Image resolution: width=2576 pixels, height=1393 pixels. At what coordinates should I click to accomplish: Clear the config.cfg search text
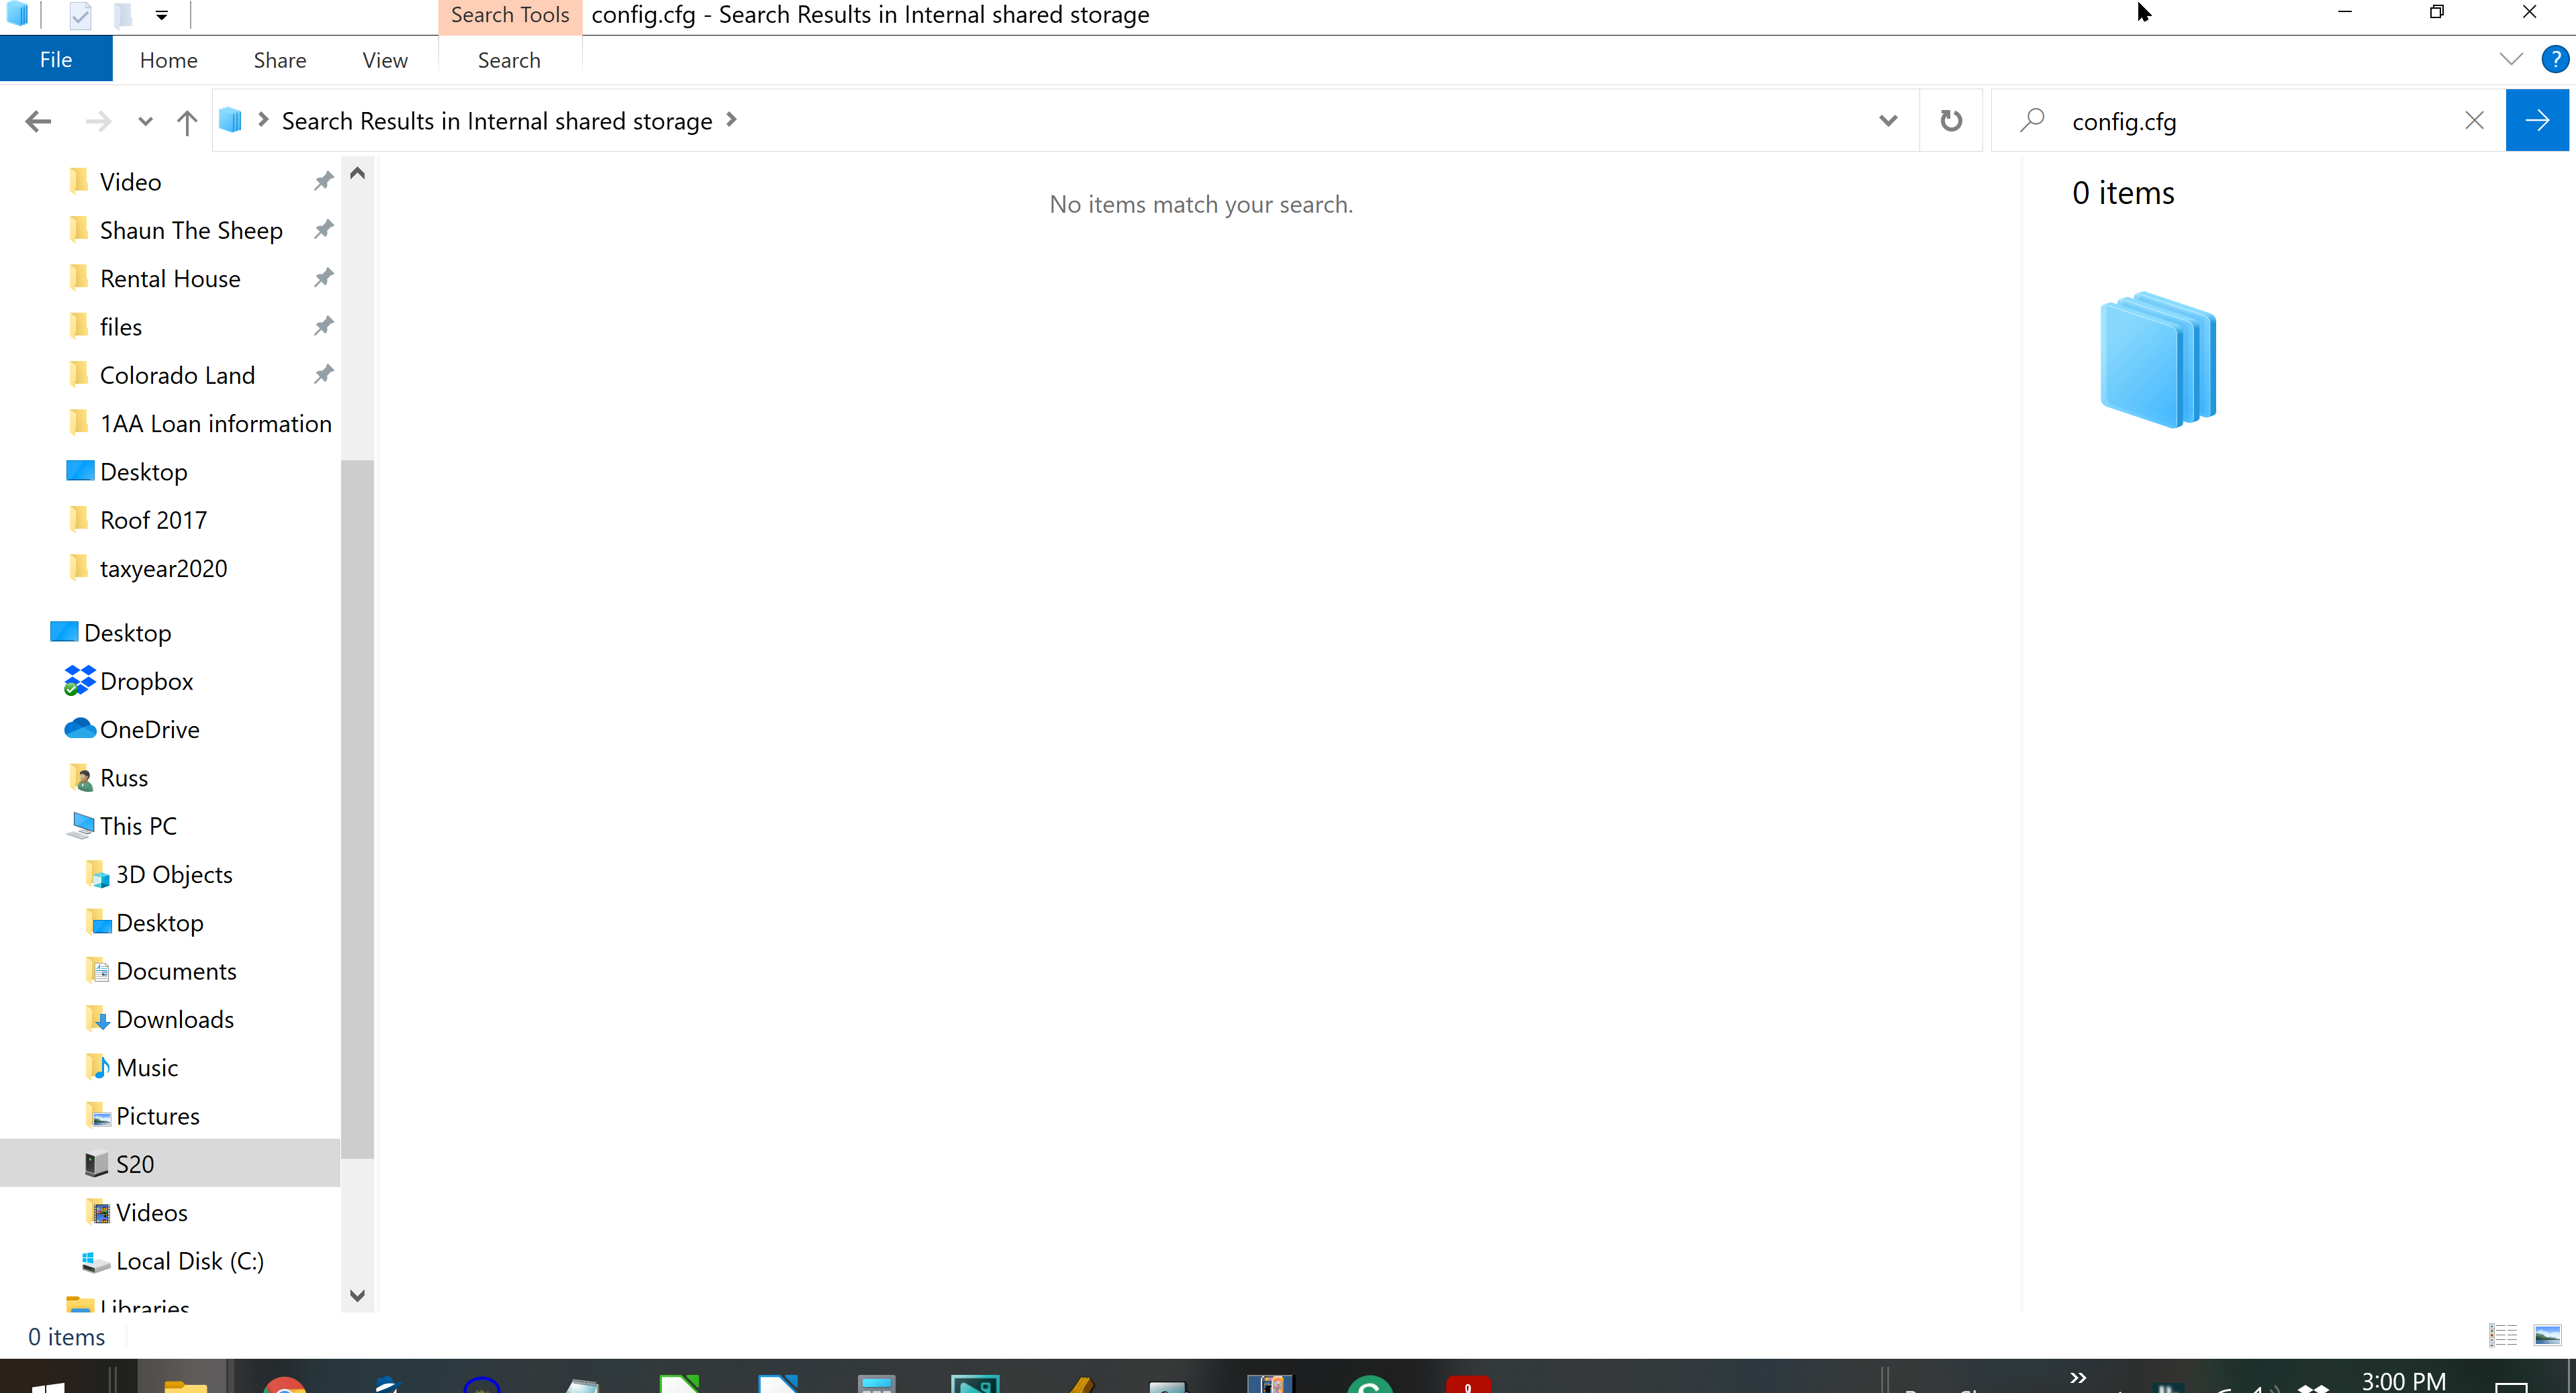pyautogui.click(x=2474, y=121)
